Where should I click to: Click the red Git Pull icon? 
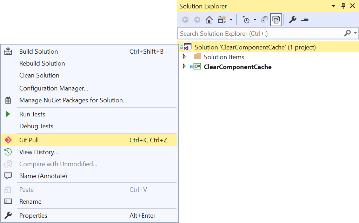click(x=8, y=140)
